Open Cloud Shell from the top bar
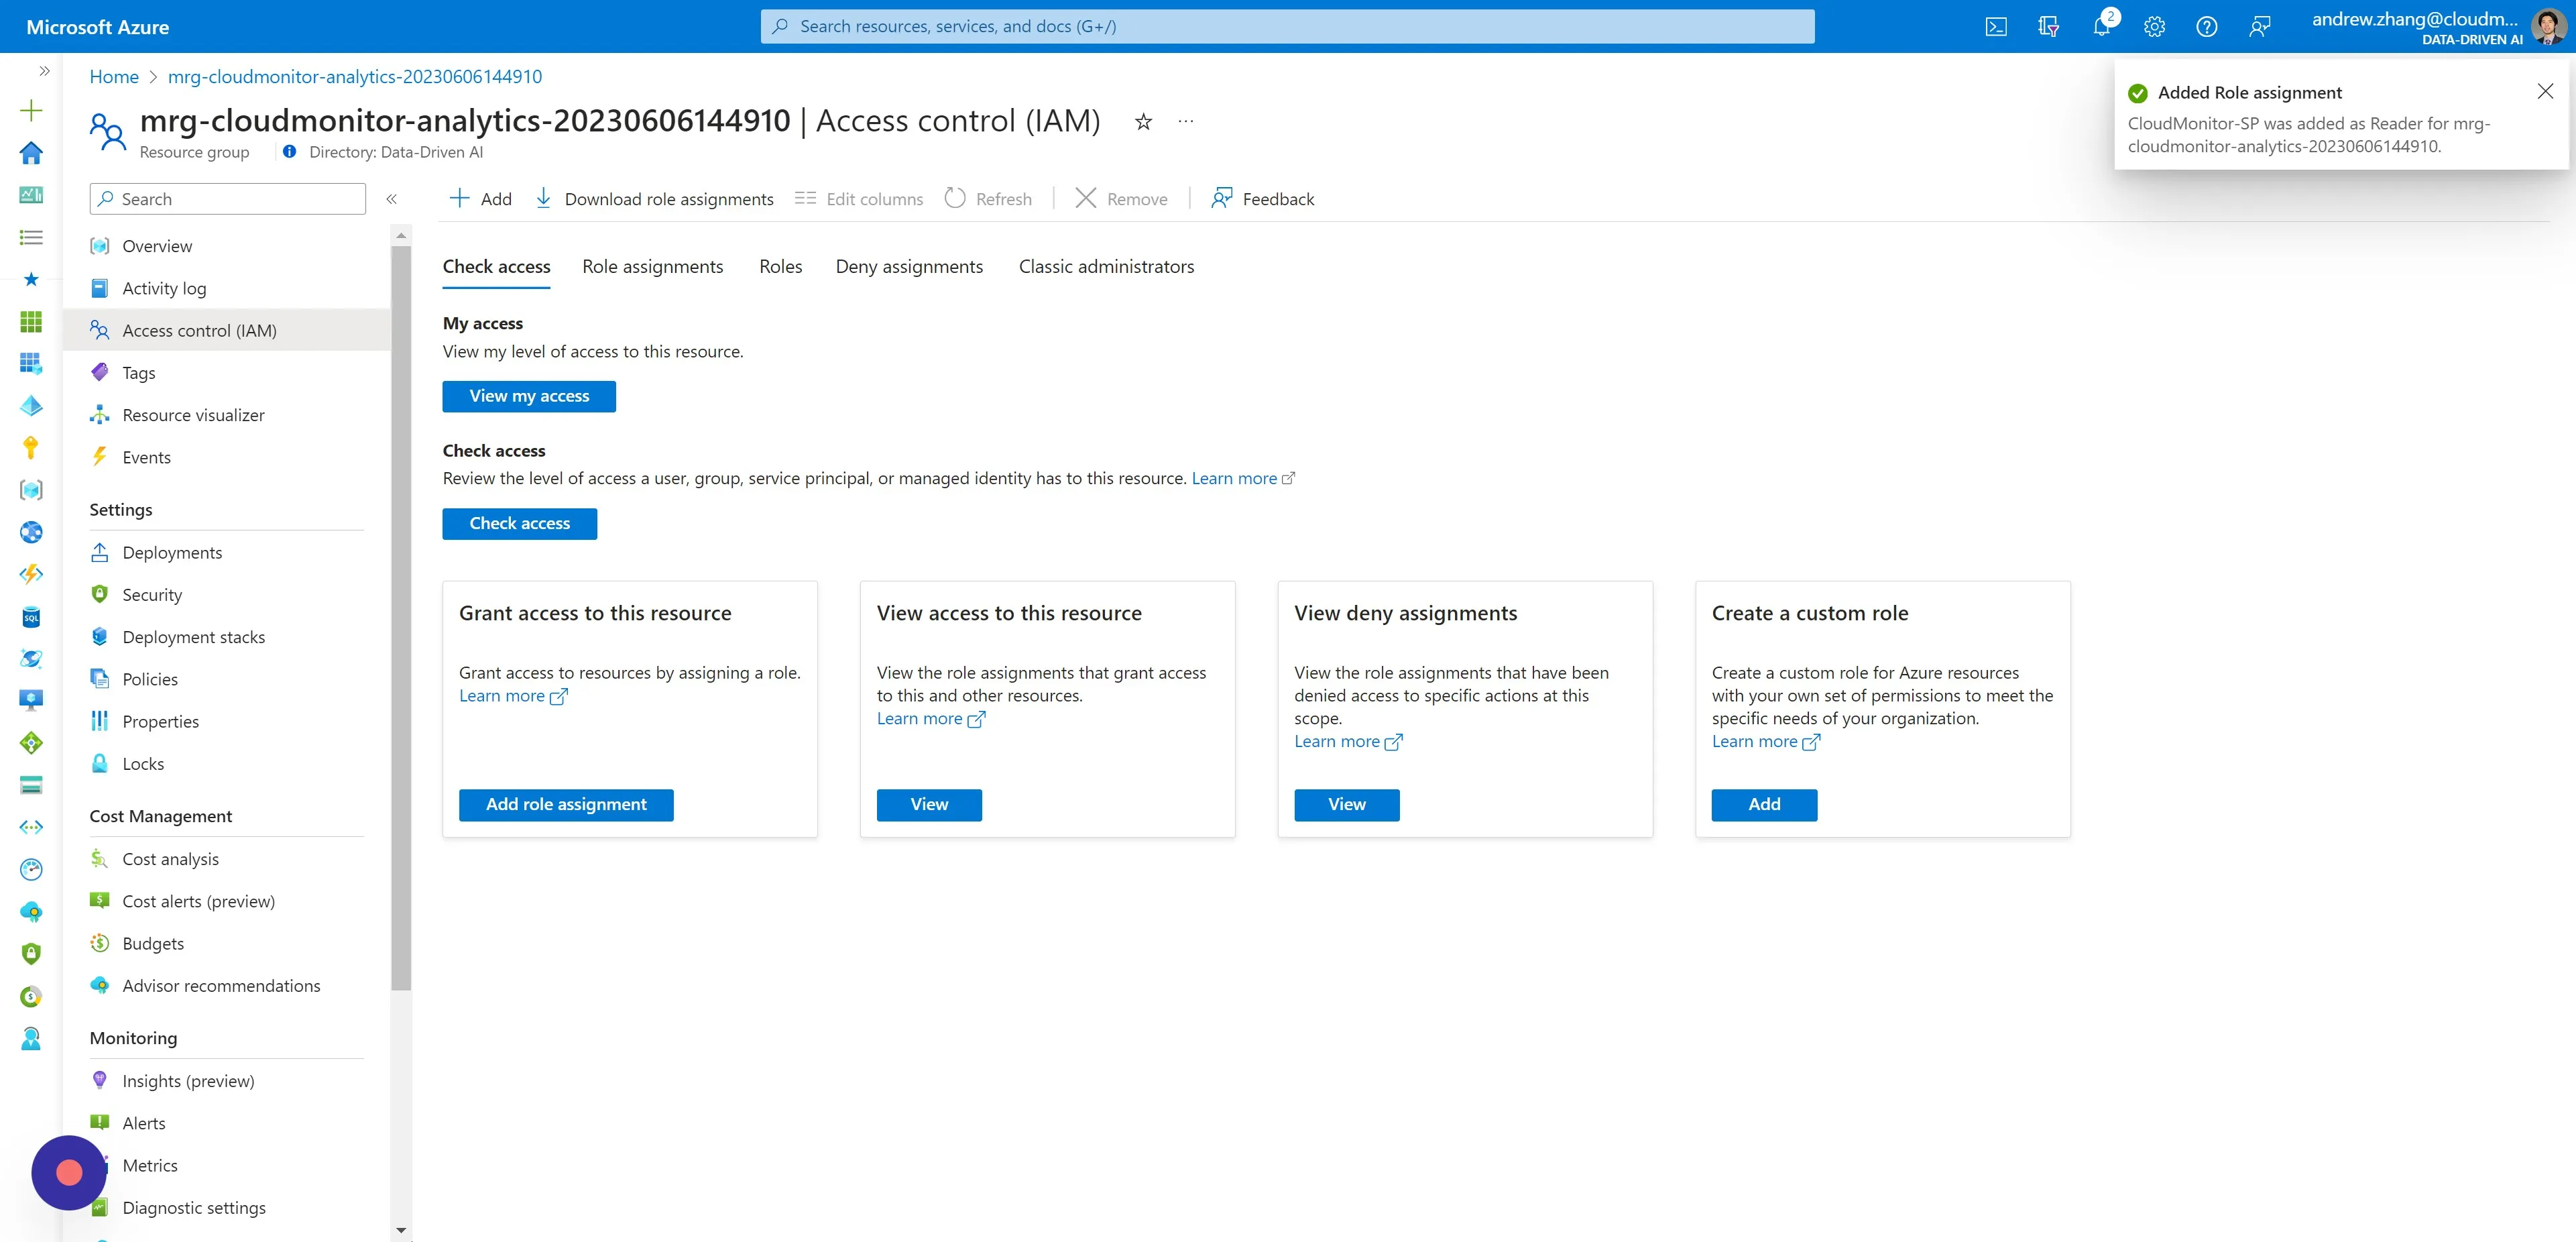The width and height of the screenshot is (2576, 1242). click(1995, 27)
